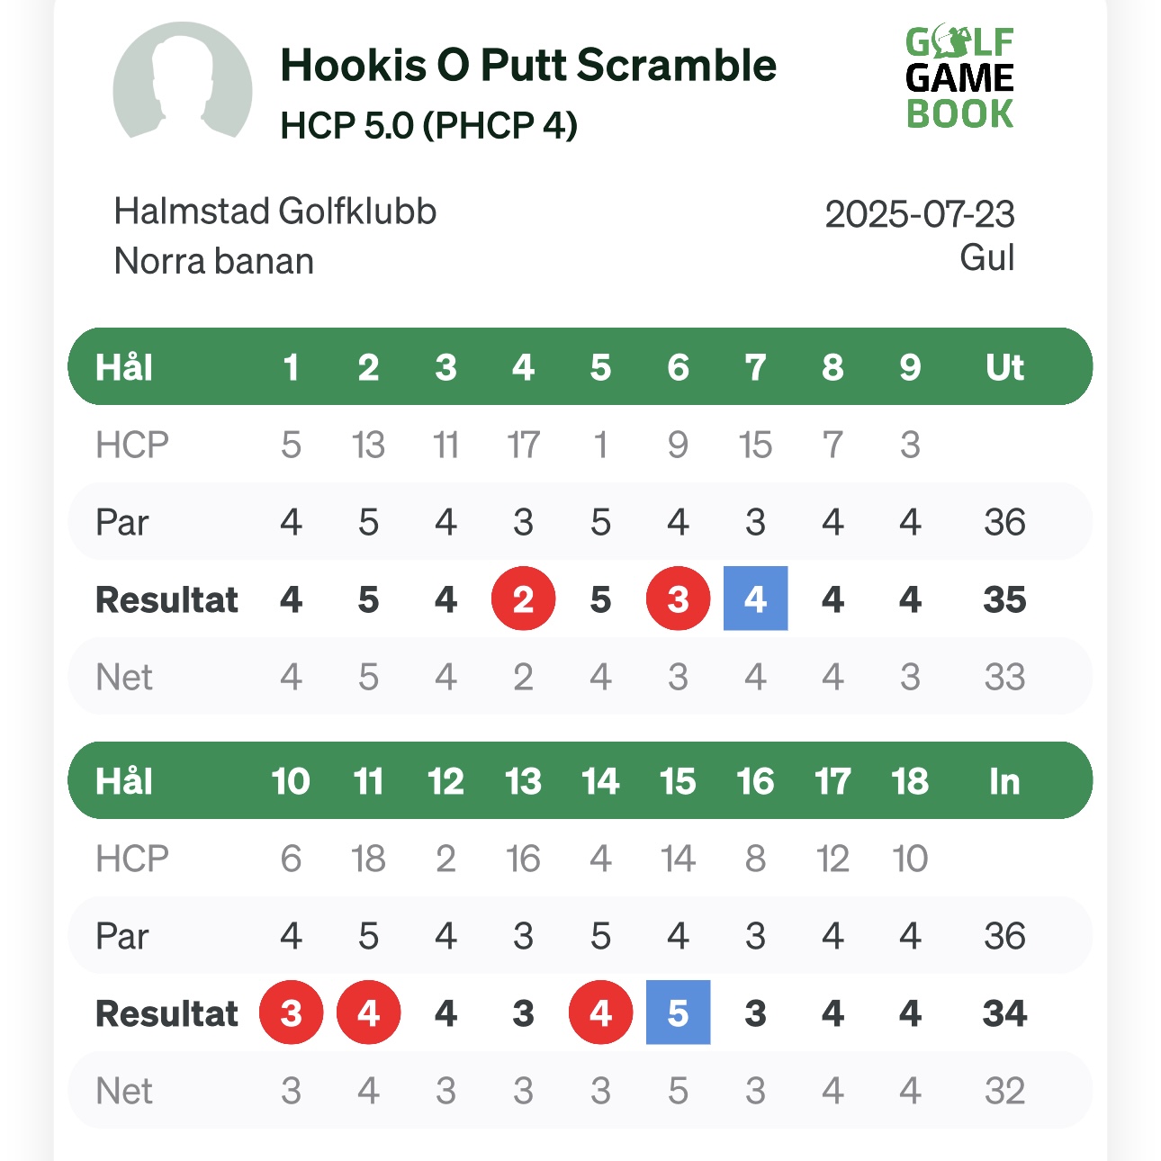Select the Gul tee label
Image resolution: width=1161 pixels, height=1161 pixels.
click(987, 257)
